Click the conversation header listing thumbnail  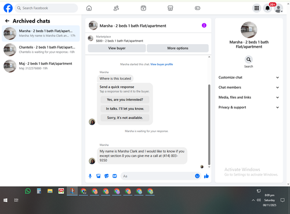click(93, 26)
